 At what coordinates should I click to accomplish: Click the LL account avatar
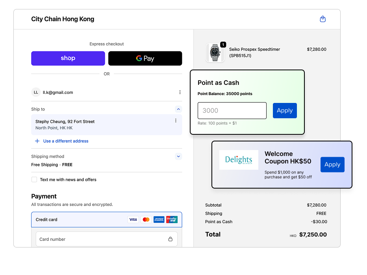[x=36, y=92]
